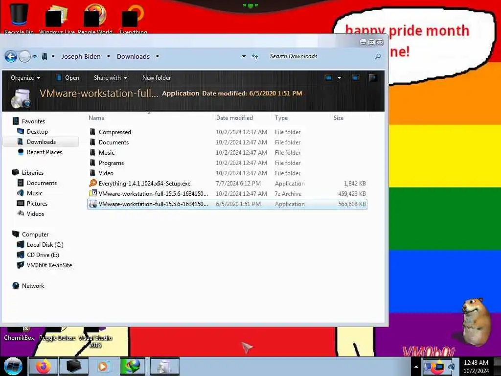Open the Share with menu
The image size is (501, 376).
[111, 78]
